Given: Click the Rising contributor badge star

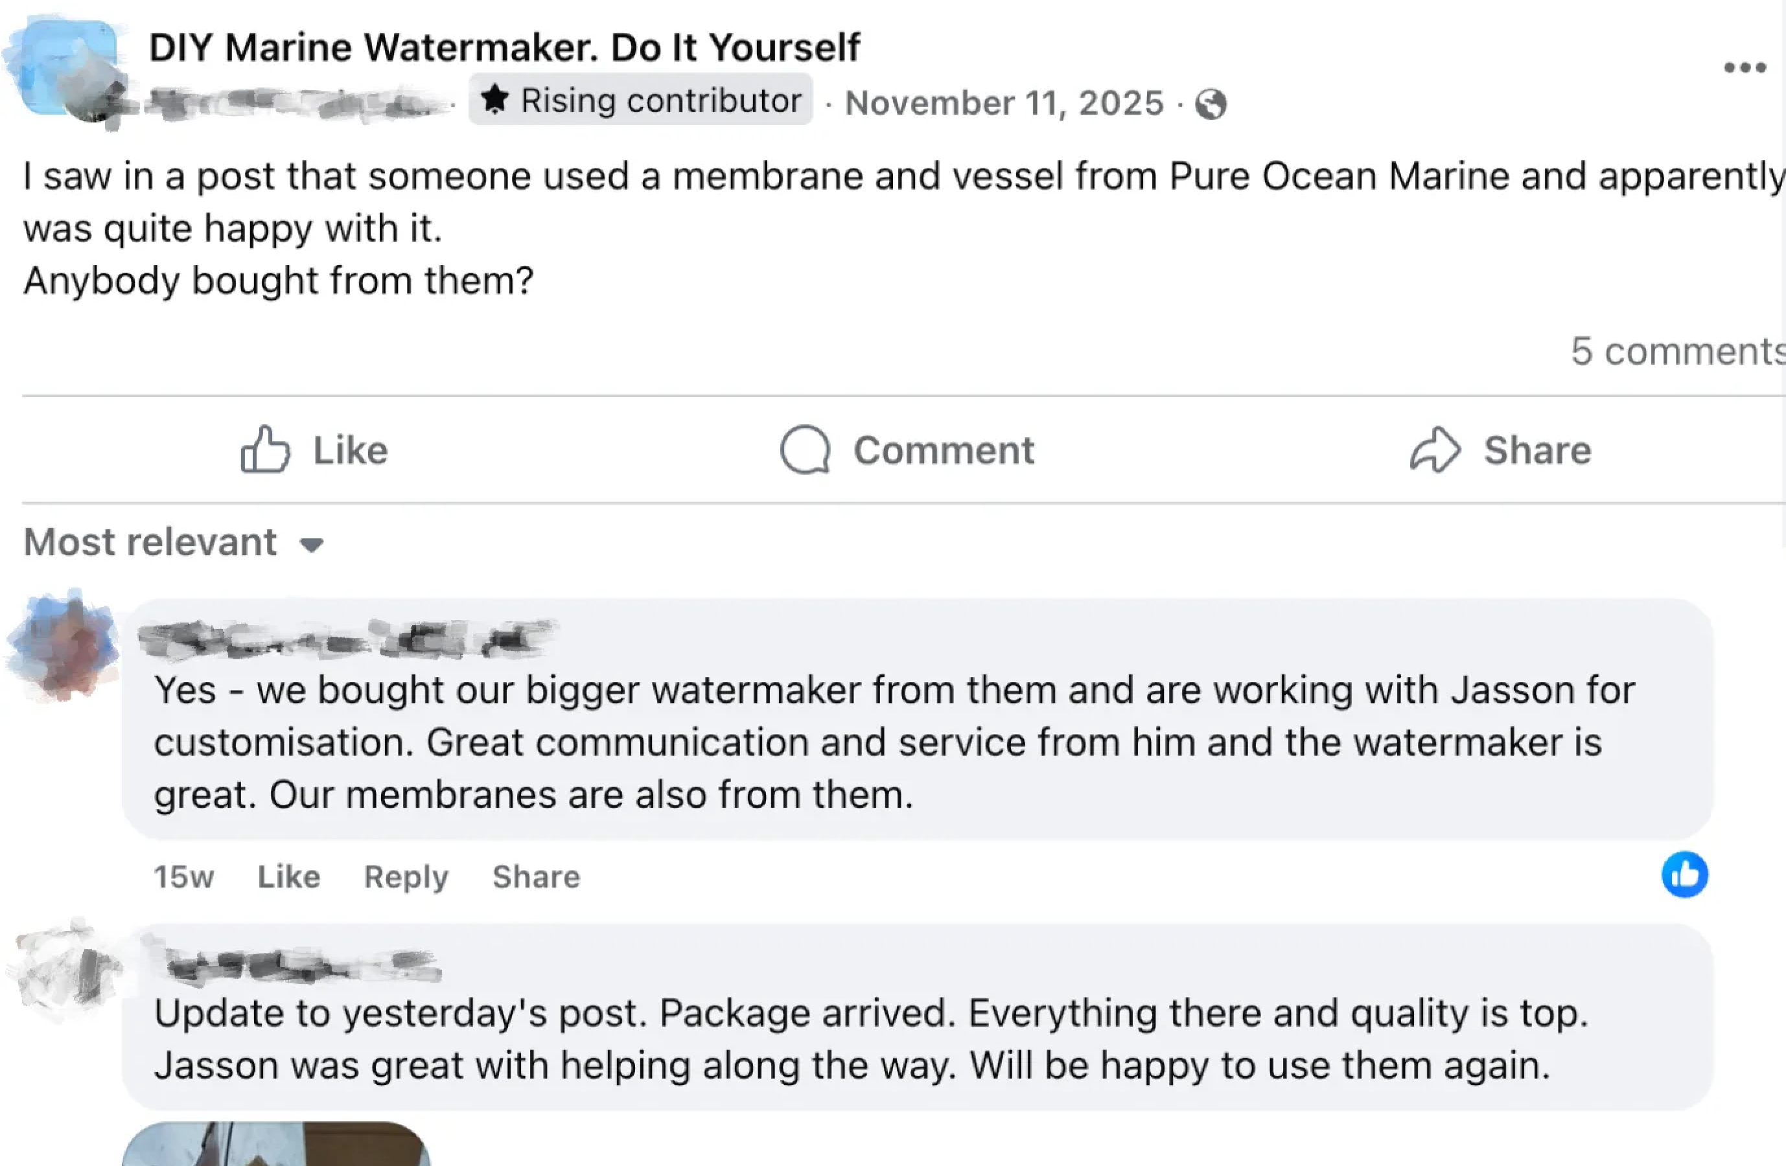Looking at the screenshot, I should click(496, 99).
